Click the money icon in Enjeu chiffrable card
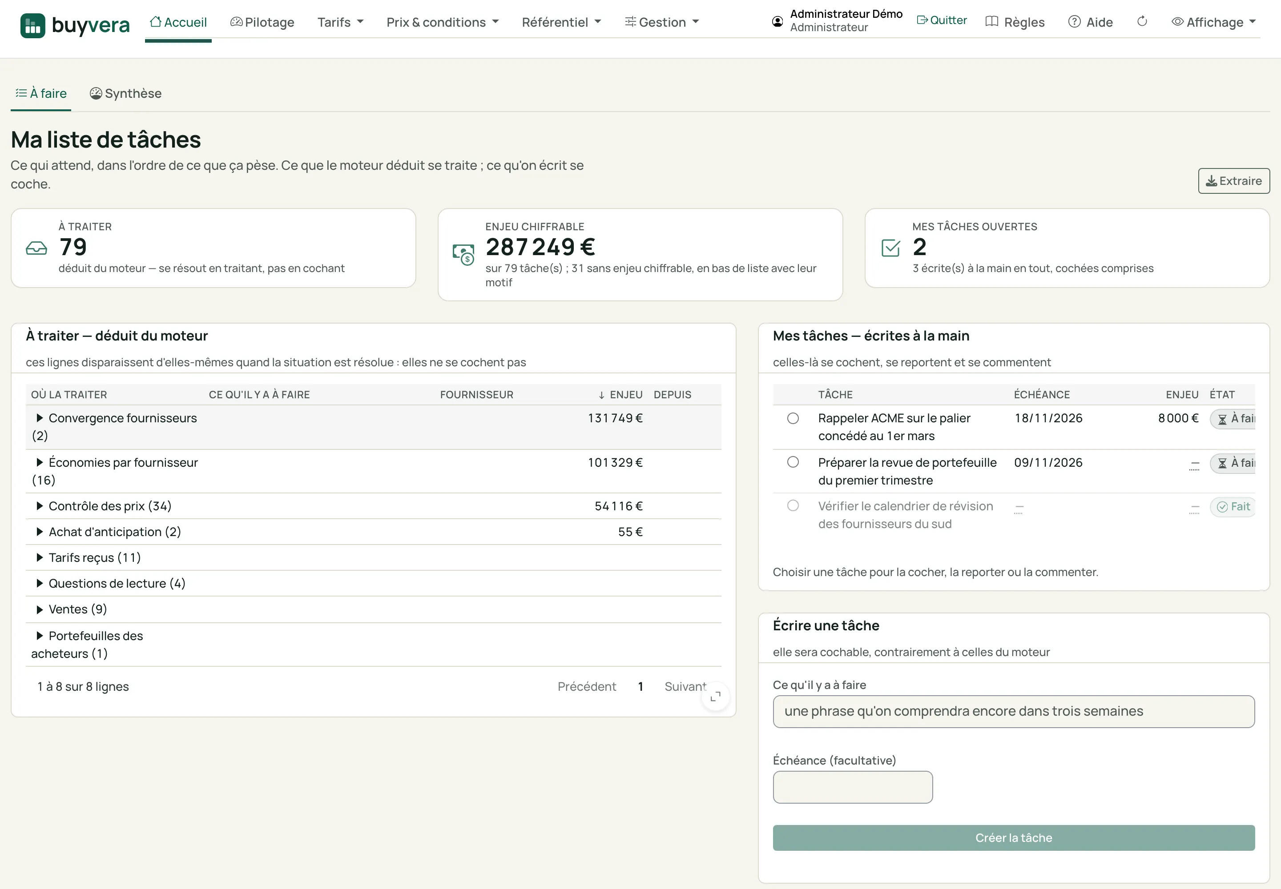The height and width of the screenshot is (889, 1281). [x=463, y=255]
